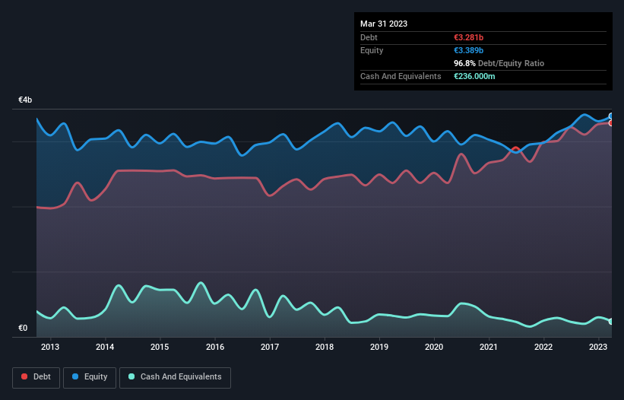This screenshot has width=624, height=400.
Task: Click the €4b y-axis label
Action: (25, 100)
